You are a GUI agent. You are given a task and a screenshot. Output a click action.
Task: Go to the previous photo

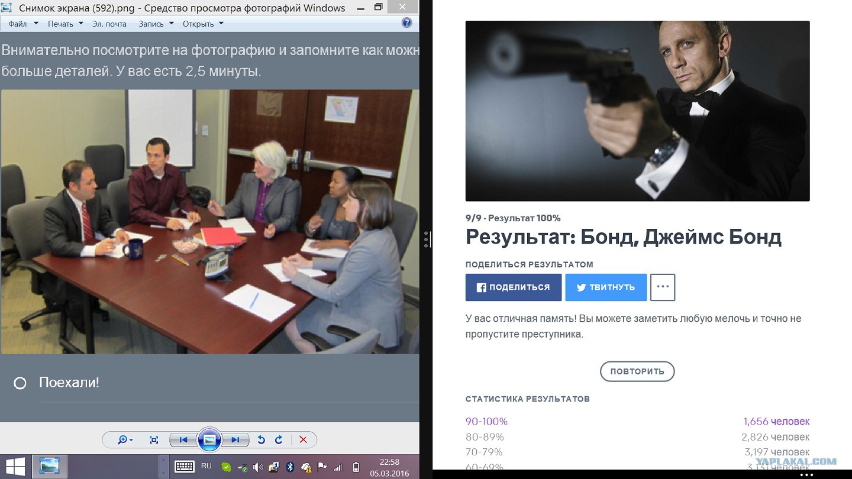click(183, 440)
